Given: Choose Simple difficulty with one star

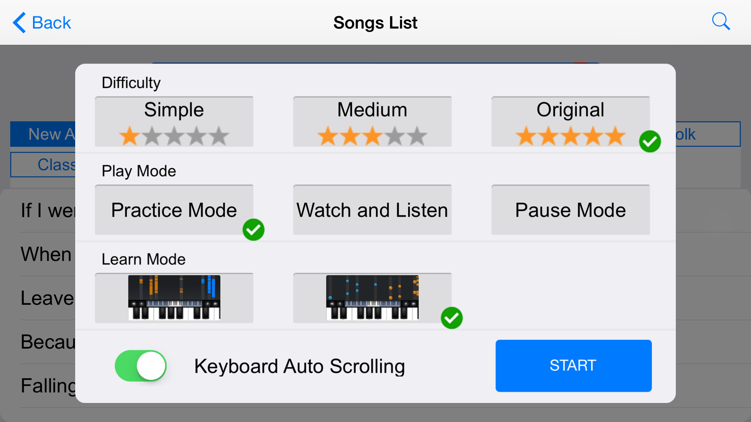Looking at the screenshot, I should coord(174,122).
